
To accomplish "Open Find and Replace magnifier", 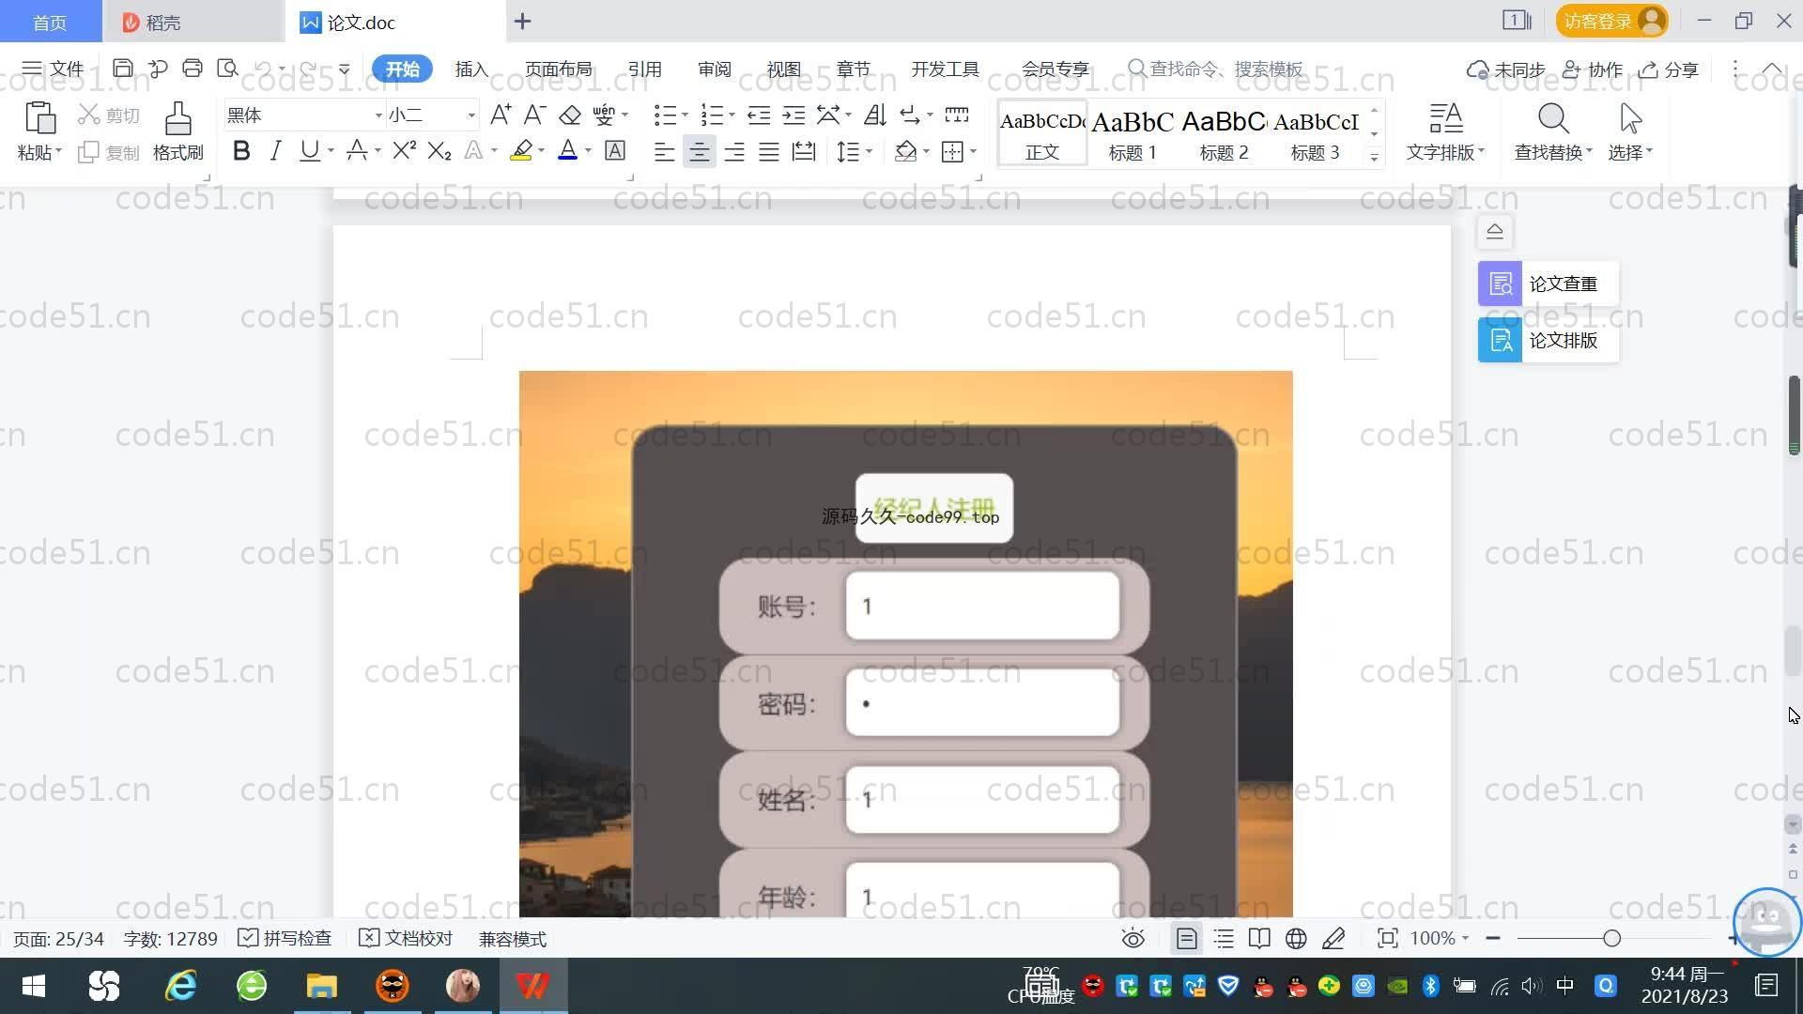I will pyautogui.click(x=1553, y=118).
